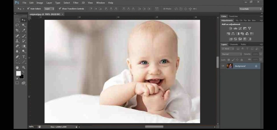Image resolution: width=277 pixels, height=130 pixels.
Task: Add Brightness/Contrast adjustment
Action: [230, 28]
